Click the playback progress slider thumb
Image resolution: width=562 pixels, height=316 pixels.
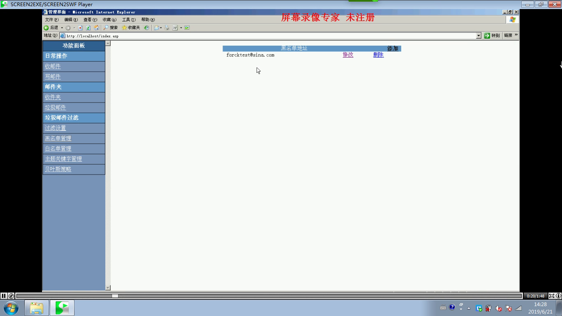click(x=115, y=296)
